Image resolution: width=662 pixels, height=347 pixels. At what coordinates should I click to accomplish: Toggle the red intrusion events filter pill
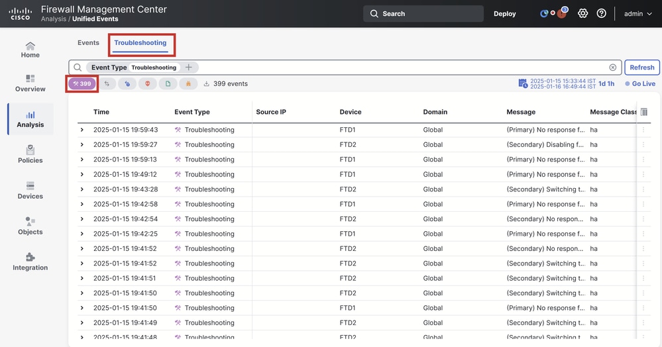click(x=147, y=83)
